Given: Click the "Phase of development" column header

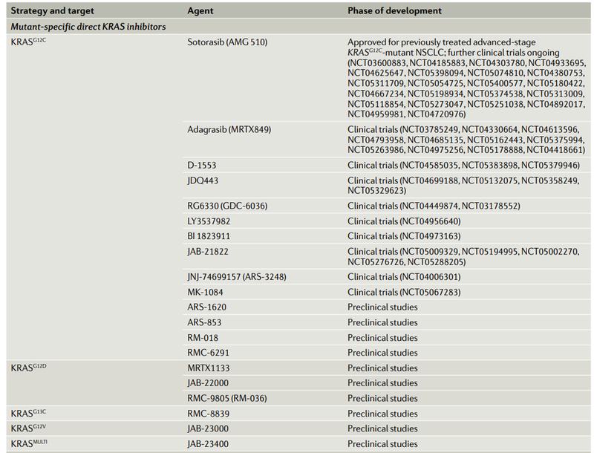Looking at the screenshot, I should coord(394,11).
